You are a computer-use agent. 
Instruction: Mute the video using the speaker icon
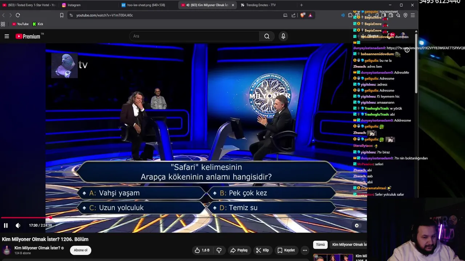[18, 225]
